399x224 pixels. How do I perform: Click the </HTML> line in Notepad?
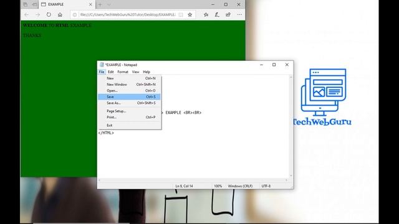point(106,133)
